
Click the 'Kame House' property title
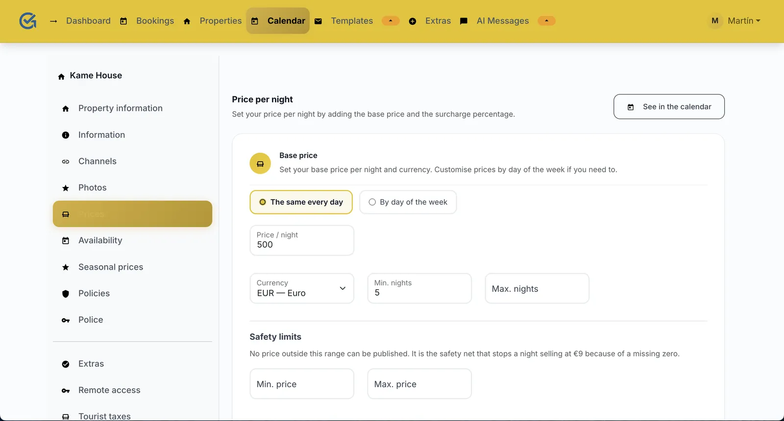(96, 75)
